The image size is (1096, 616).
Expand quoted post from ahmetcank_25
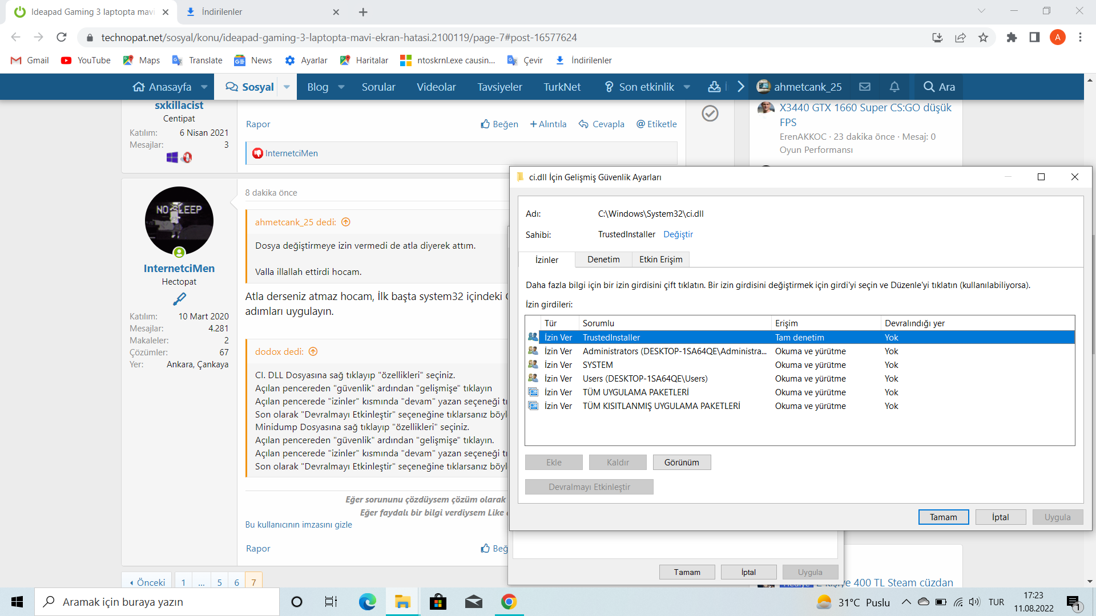(x=345, y=222)
